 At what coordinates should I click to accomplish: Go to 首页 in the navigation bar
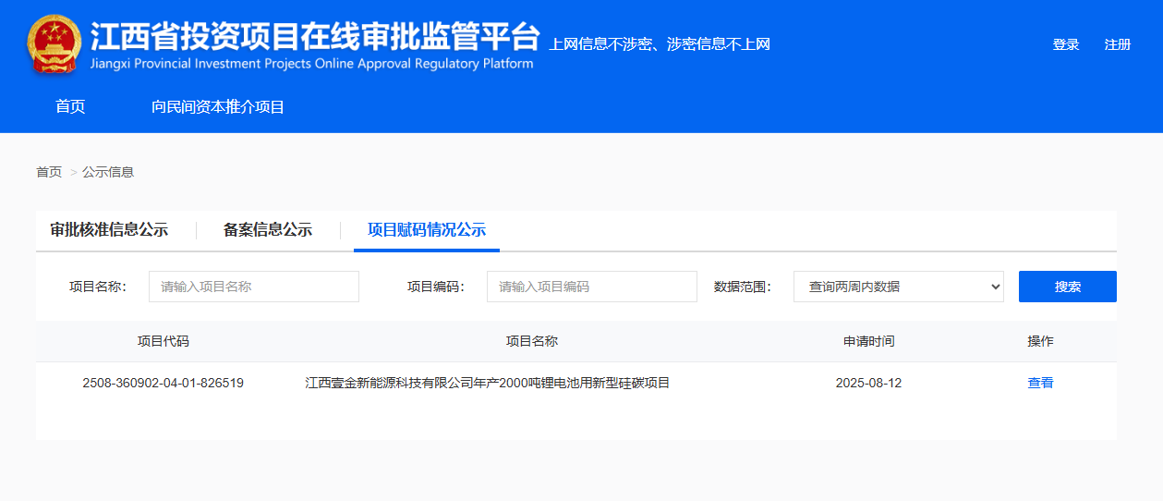click(x=70, y=107)
